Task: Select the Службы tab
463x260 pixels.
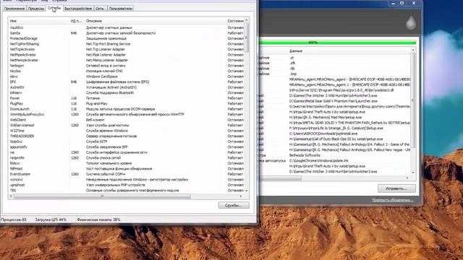Action: tap(54, 8)
